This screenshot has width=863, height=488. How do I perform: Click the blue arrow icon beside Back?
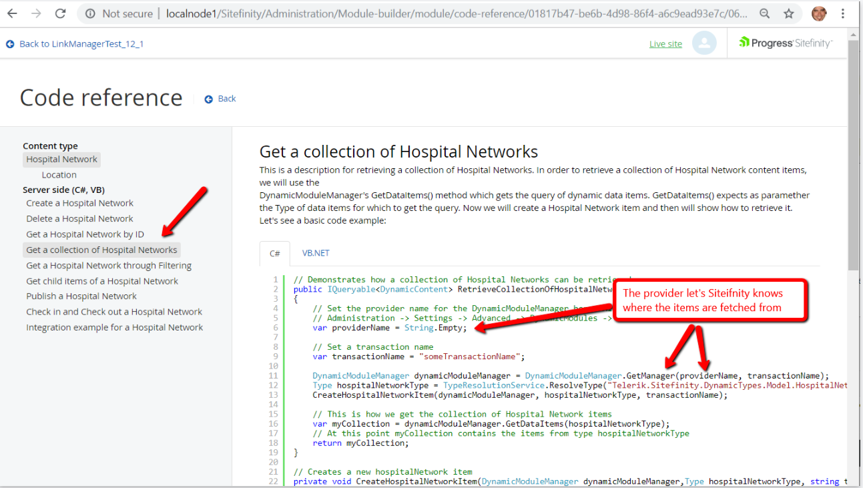[209, 99]
